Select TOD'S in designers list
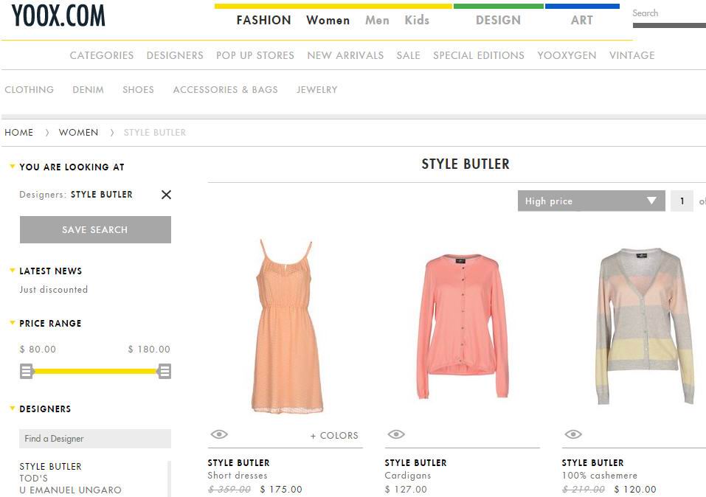 click(33, 478)
